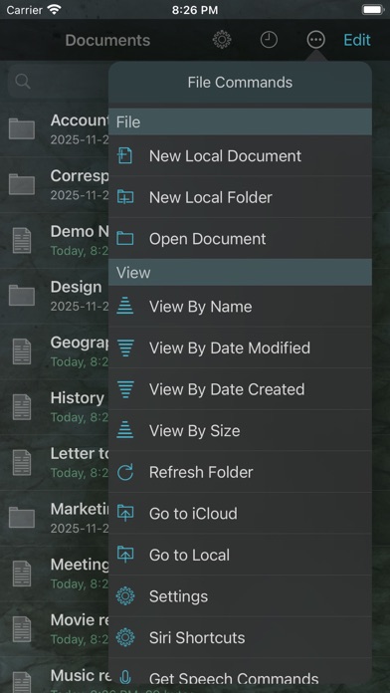This screenshot has height=693, width=390.
Task: Tap the search field magnifier
Action: click(23, 82)
